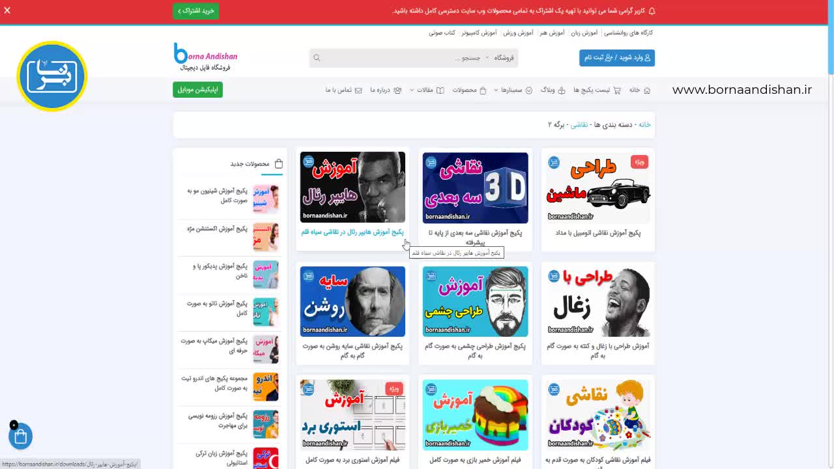The width and height of the screenshot is (834, 469).
Task: Click the search magnifier icon
Action: click(317, 58)
